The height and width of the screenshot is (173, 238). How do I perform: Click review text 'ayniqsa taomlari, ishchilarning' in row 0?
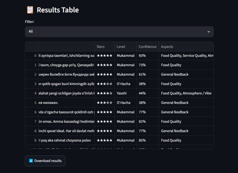pos(67,56)
